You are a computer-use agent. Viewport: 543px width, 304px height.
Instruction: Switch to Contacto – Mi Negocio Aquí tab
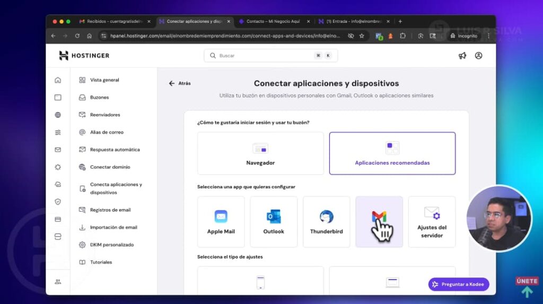click(x=273, y=22)
